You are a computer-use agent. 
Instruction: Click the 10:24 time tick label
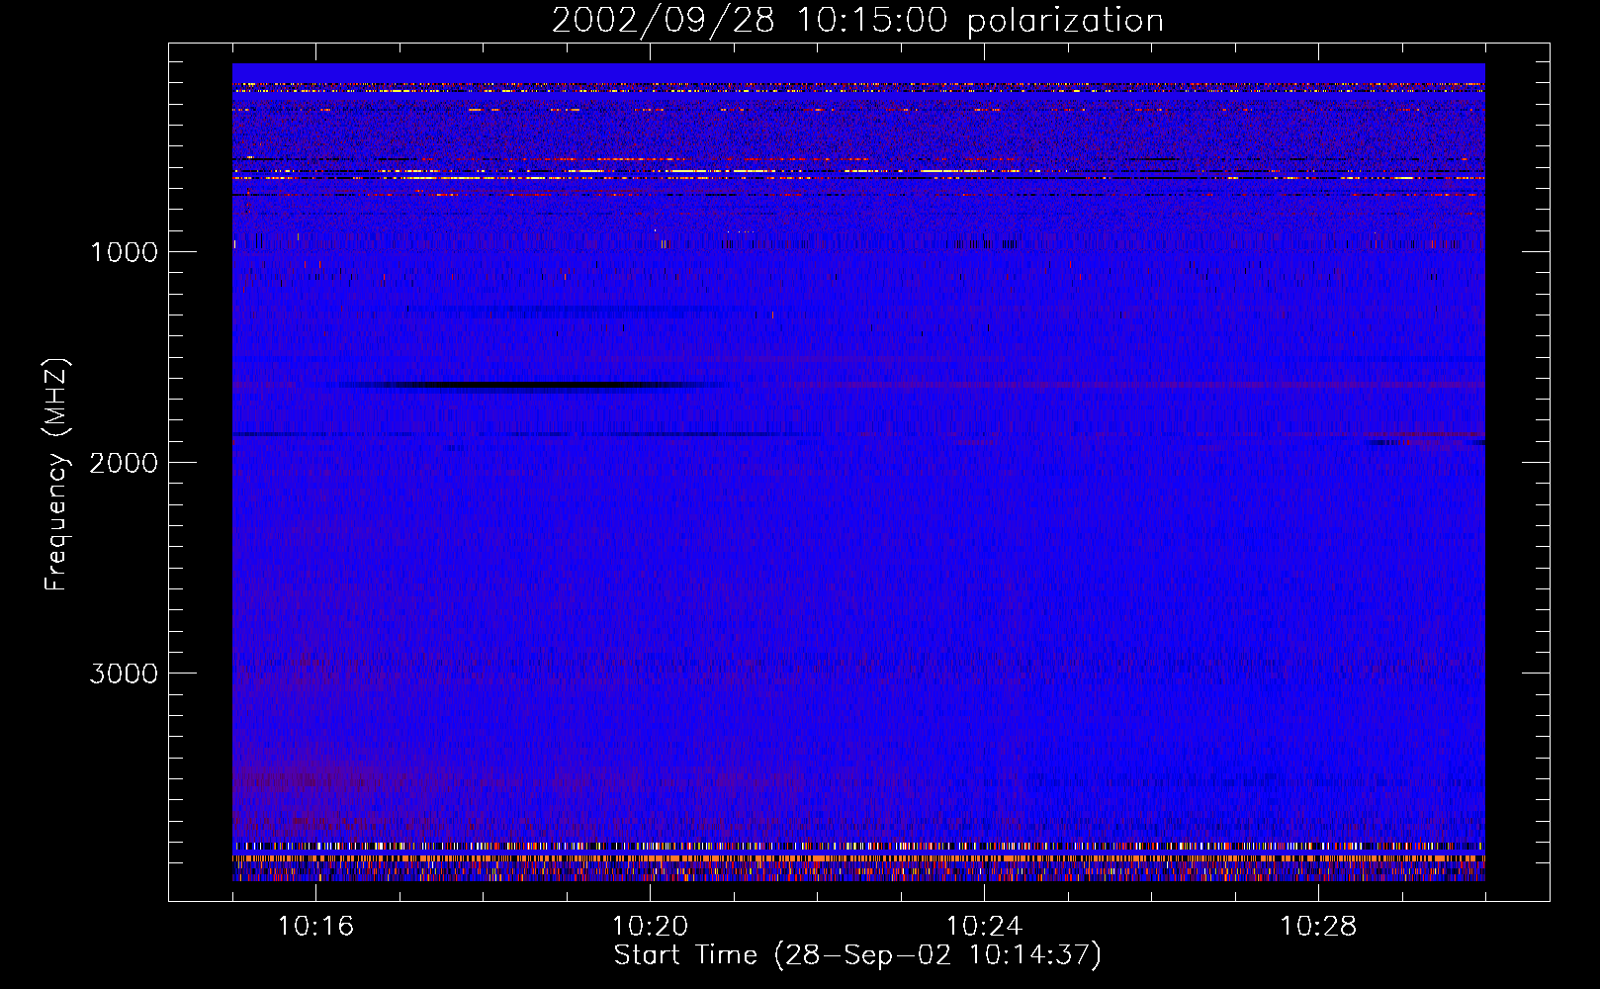click(984, 927)
